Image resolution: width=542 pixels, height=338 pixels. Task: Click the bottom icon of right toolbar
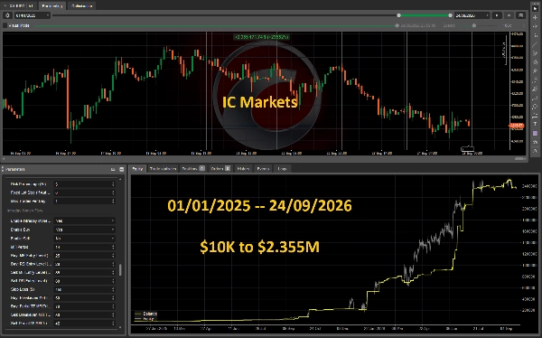535,151
